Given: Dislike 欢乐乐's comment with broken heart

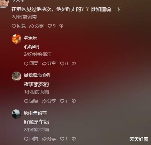Looking at the screenshot, I should pyautogui.click(x=74, y=64).
